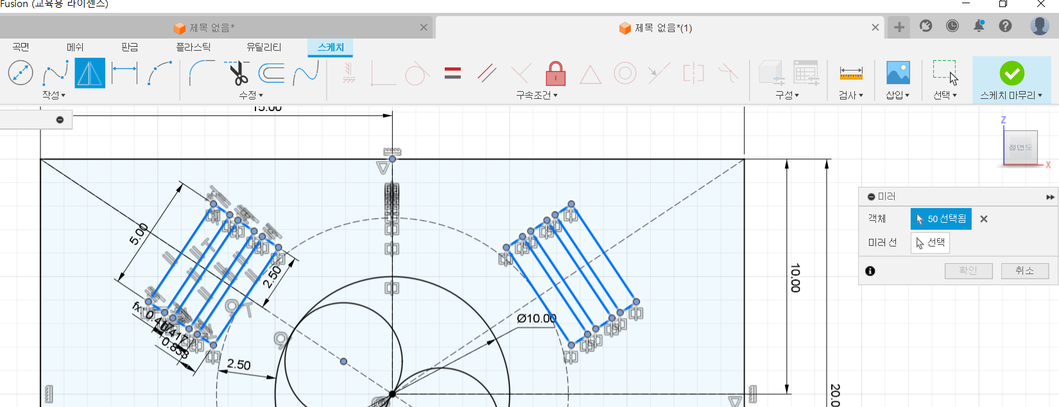Expand the Mirror dialog double-arrow

(x=1050, y=197)
